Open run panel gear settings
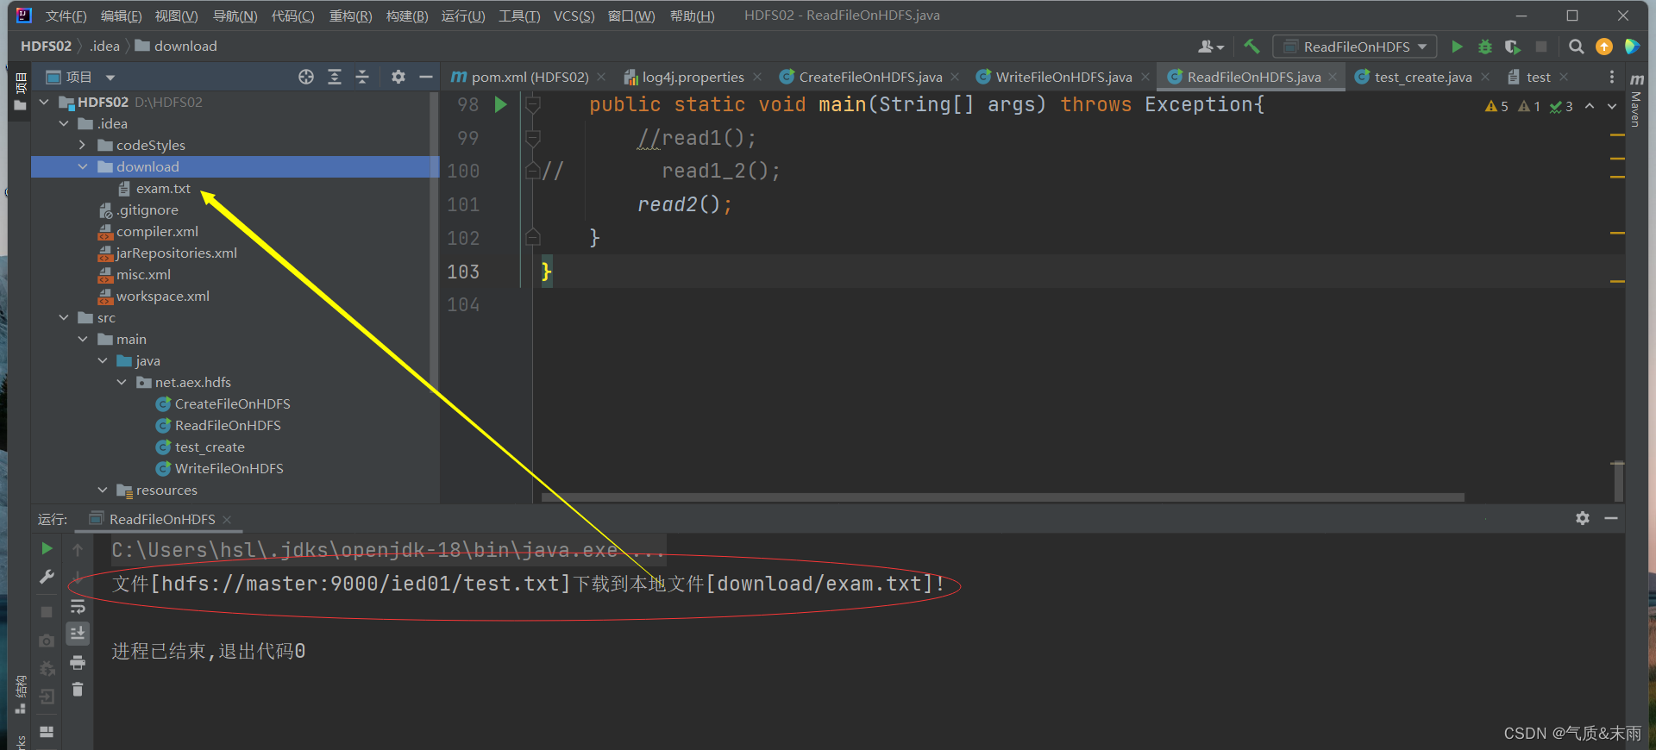 1583,518
